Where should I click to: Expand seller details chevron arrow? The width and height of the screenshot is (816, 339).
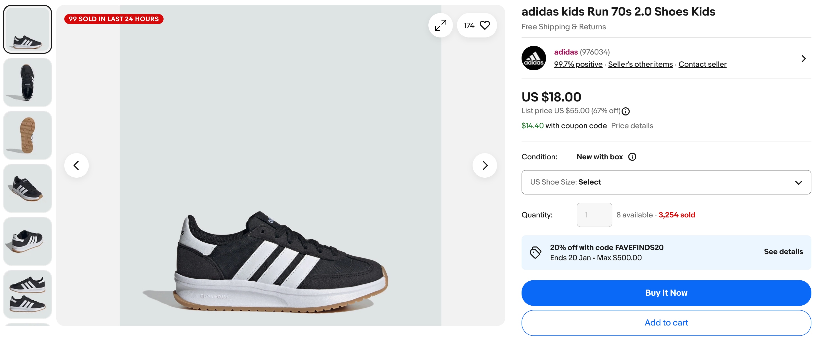coord(803,59)
